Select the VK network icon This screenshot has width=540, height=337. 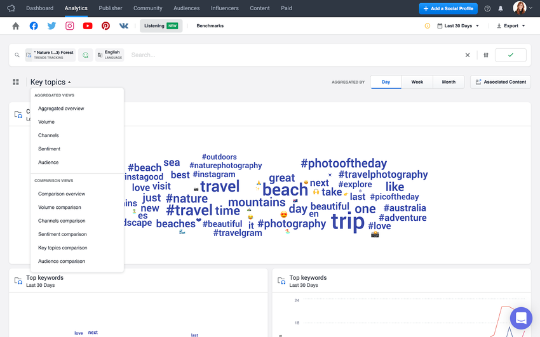124,26
